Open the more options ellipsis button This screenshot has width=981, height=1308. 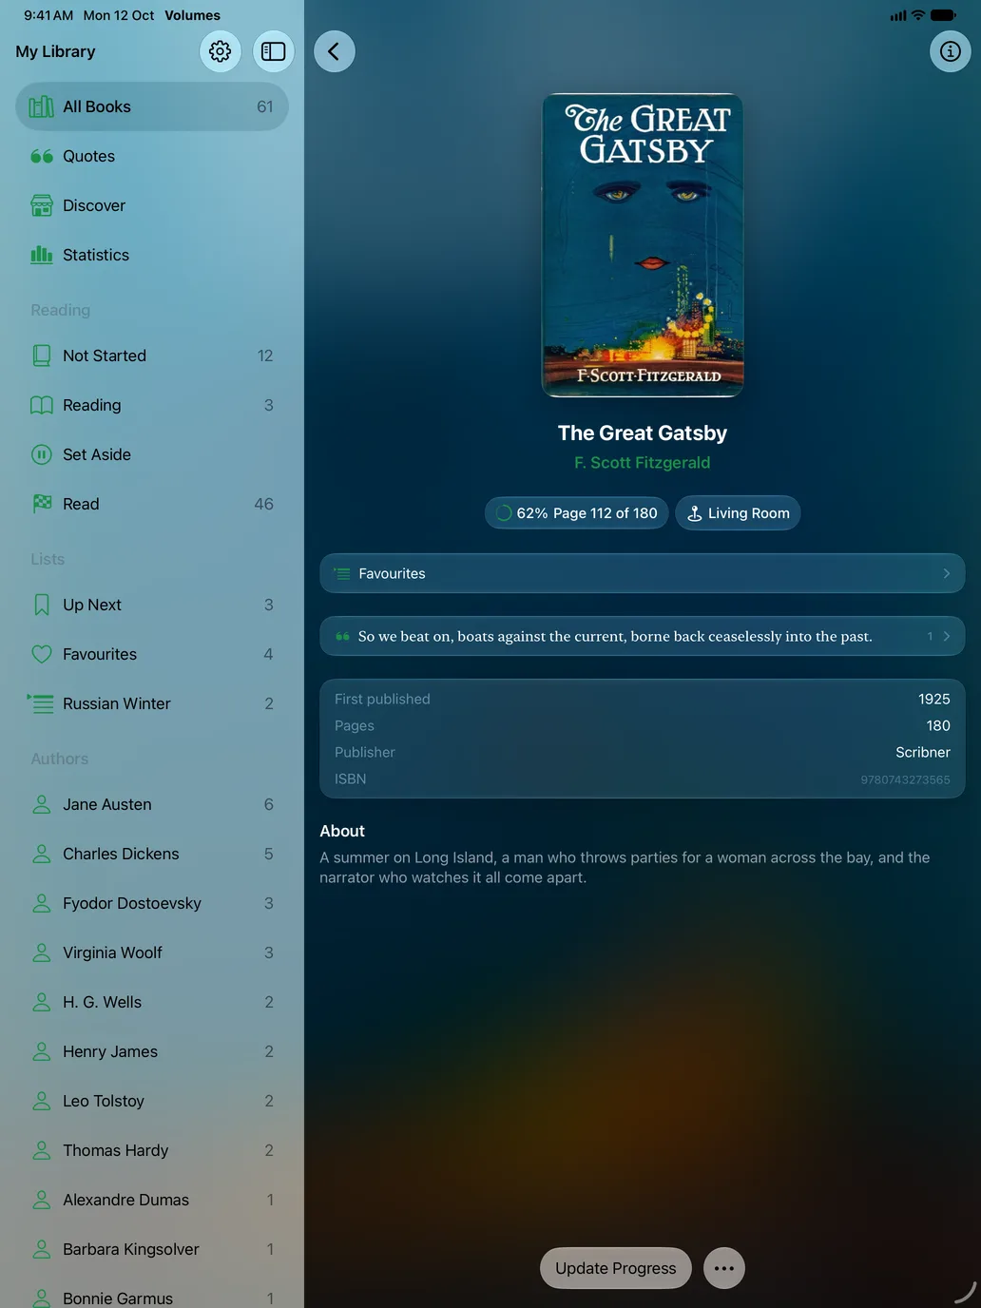pos(724,1268)
